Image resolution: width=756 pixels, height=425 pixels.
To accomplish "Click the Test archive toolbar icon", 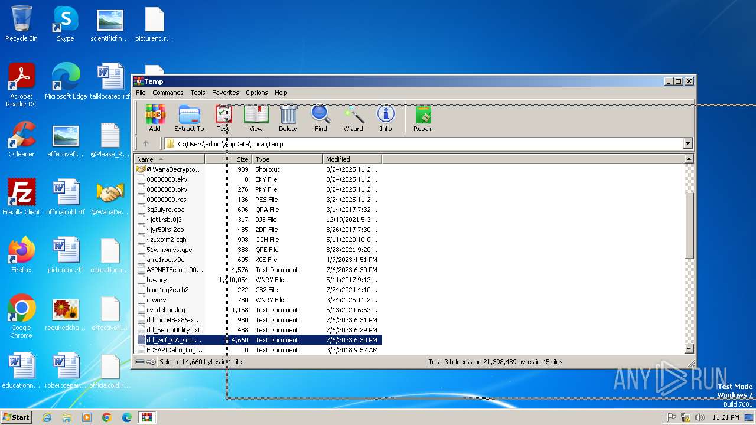I will click(223, 118).
